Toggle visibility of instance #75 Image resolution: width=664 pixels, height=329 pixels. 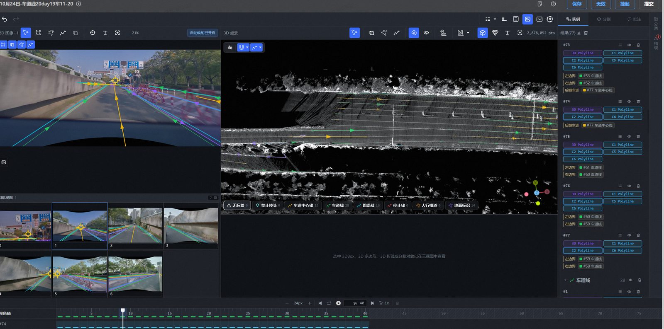coord(629,136)
